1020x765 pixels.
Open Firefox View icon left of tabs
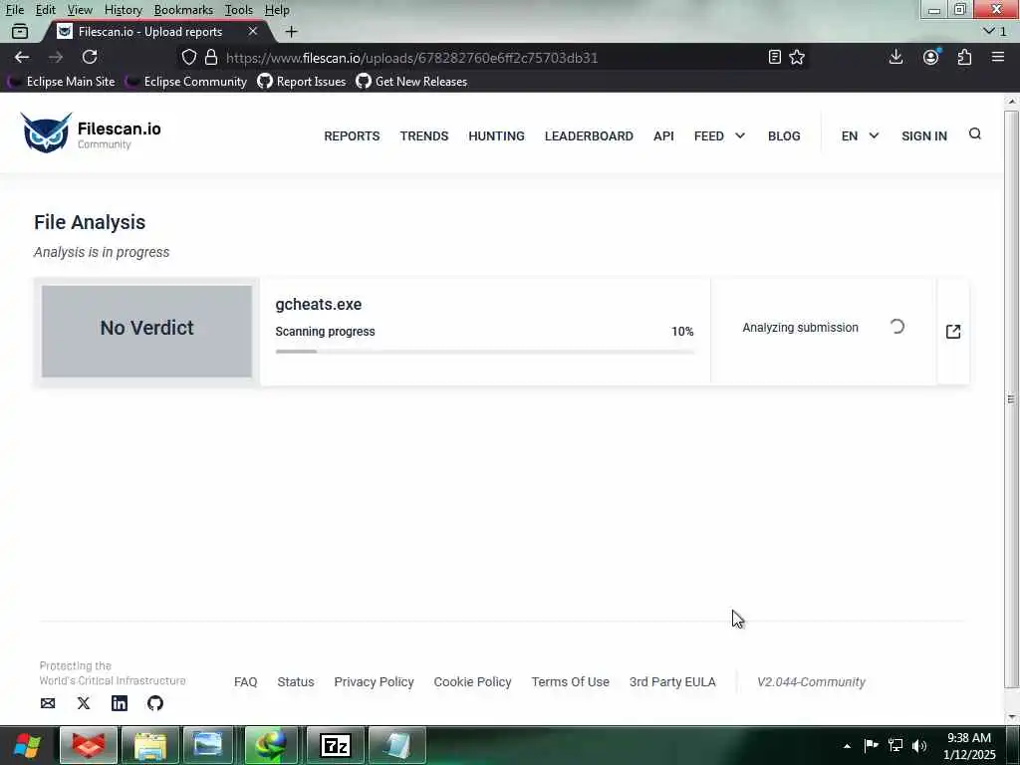(x=20, y=31)
